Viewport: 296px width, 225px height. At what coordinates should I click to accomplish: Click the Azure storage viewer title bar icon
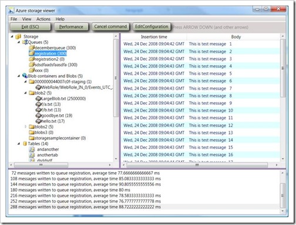pyautogui.click(x=11, y=11)
